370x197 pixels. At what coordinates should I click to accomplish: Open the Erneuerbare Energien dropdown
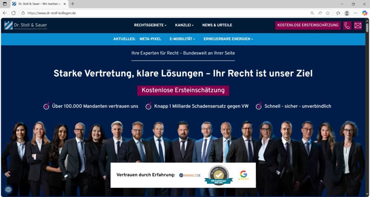228,39
